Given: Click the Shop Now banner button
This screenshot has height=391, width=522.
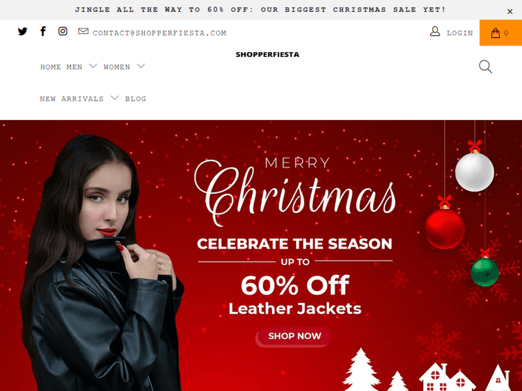Looking at the screenshot, I should point(294,336).
